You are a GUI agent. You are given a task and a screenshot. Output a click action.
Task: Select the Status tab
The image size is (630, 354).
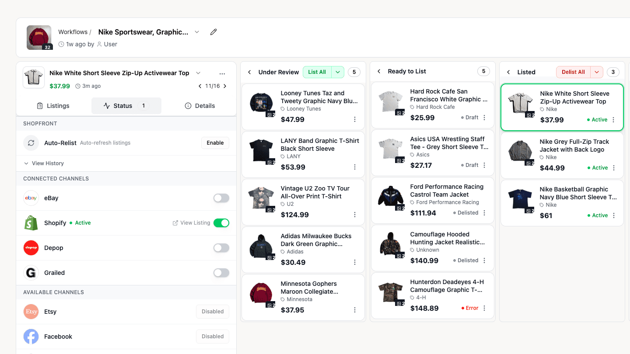(x=126, y=106)
